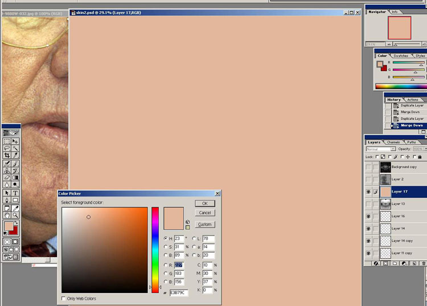
Task: Show Layer 2 by clicking its visibility box
Action: pos(368,179)
